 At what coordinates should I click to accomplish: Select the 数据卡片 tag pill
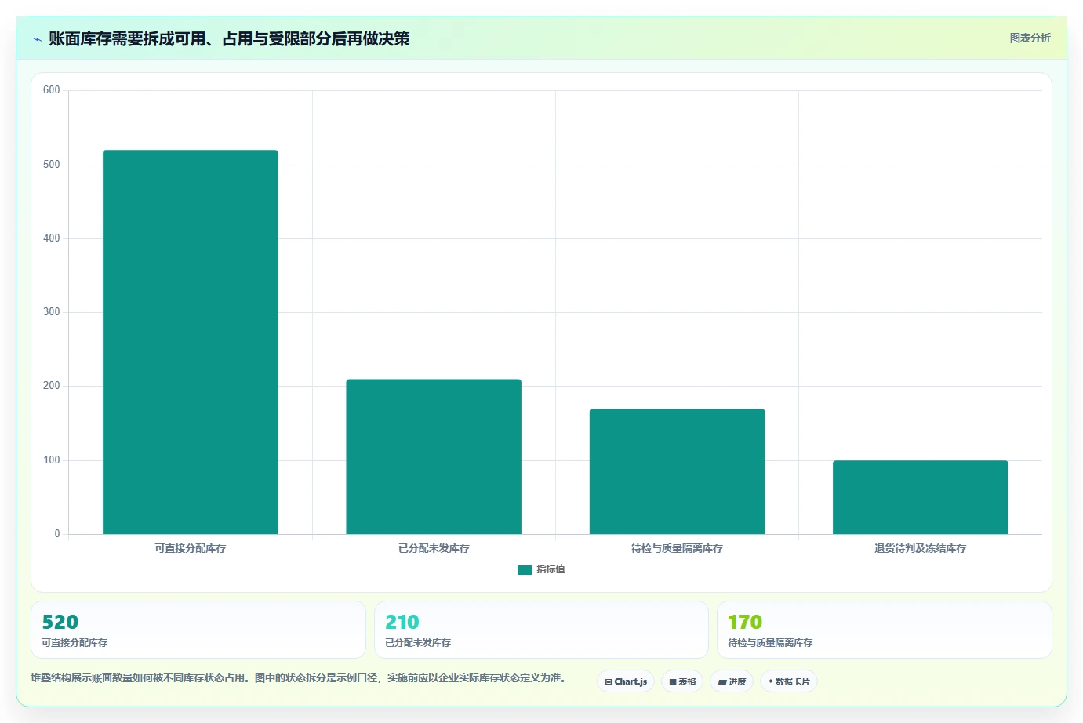[789, 681]
